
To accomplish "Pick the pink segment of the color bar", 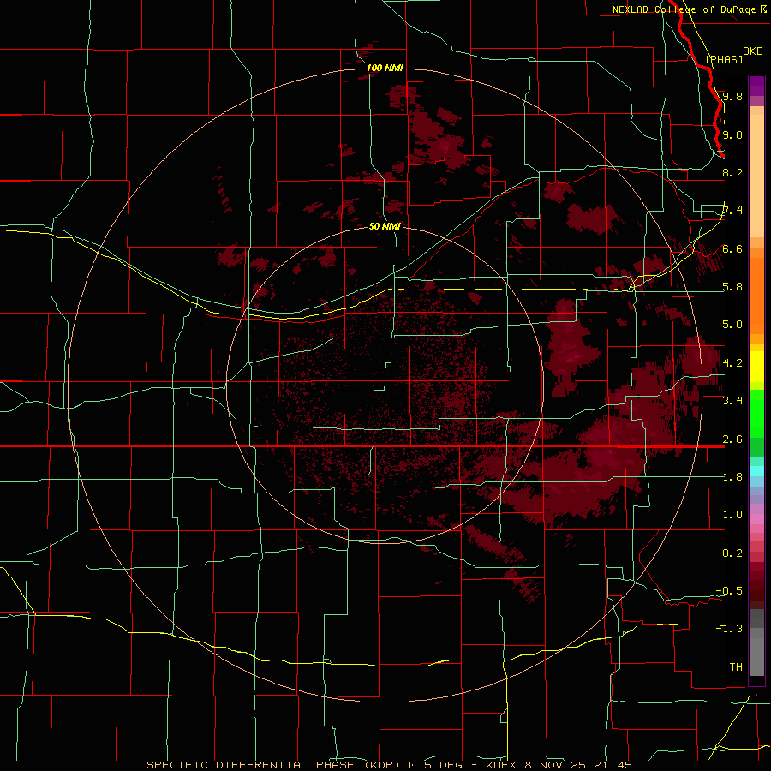I will tap(756, 519).
